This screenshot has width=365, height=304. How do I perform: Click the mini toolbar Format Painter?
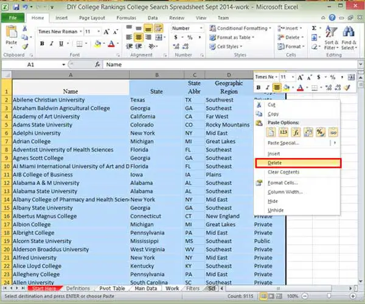click(x=347, y=88)
